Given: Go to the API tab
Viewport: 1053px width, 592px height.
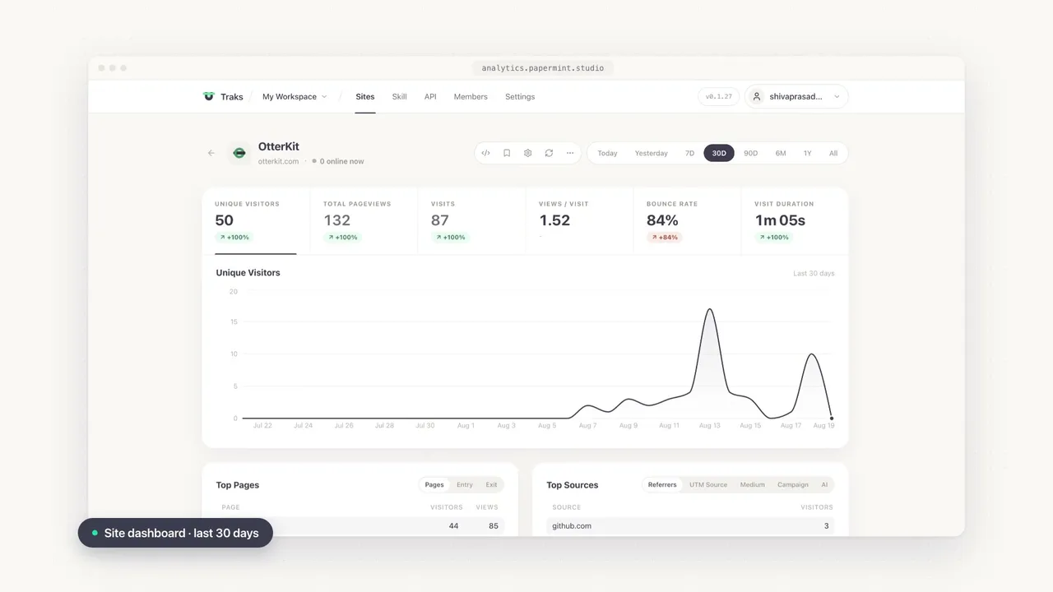Looking at the screenshot, I should click(x=430, y=96).
